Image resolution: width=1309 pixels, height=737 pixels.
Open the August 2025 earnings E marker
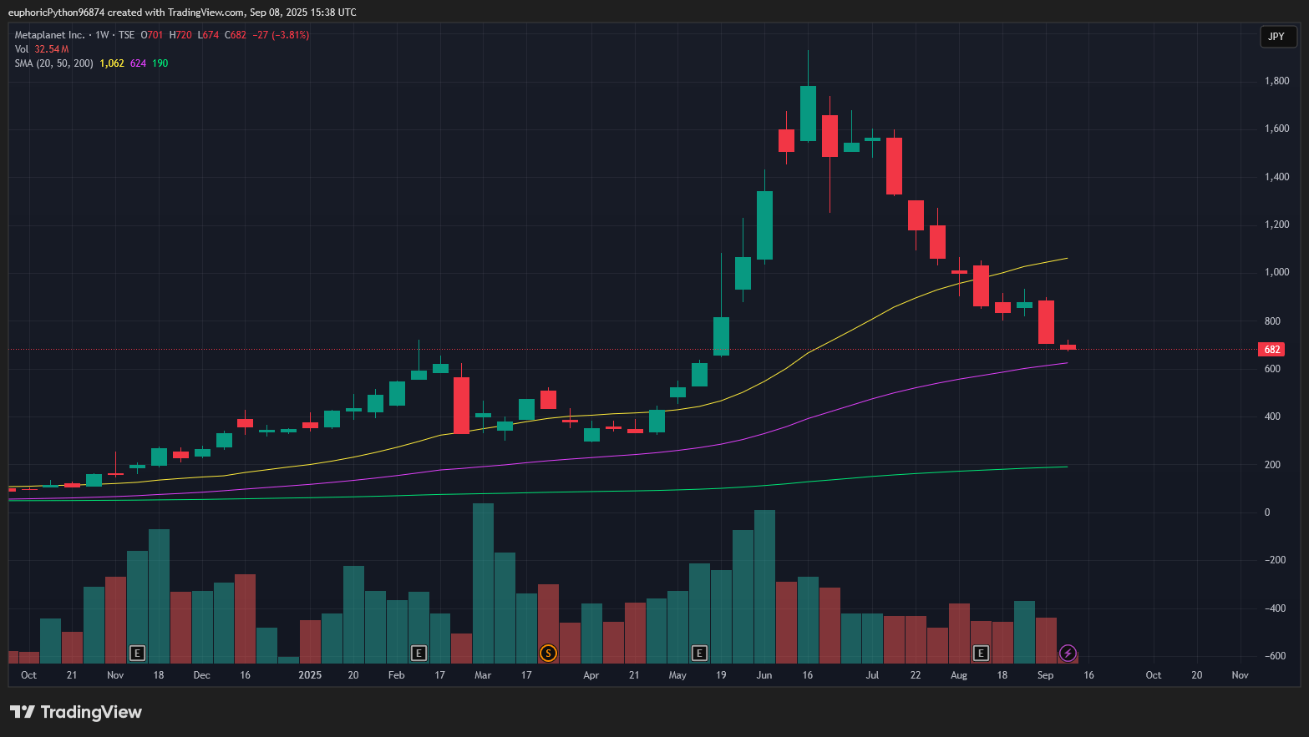982,653
